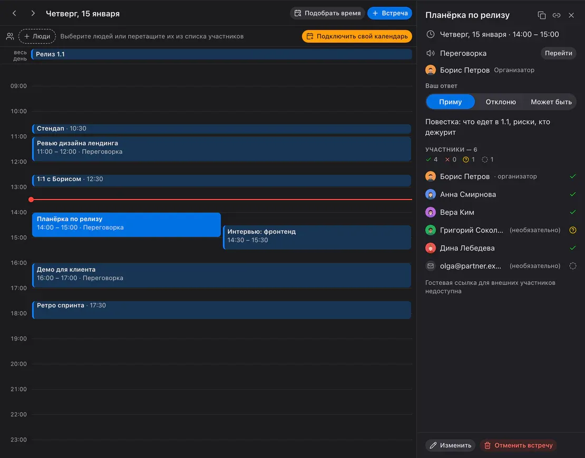
Task: Click the Четверг, 15 января date header
Action: tap(83, 14)
